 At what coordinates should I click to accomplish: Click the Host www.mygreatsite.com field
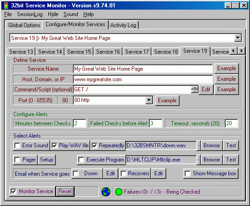pyautogui.click(x=143, y=79)
